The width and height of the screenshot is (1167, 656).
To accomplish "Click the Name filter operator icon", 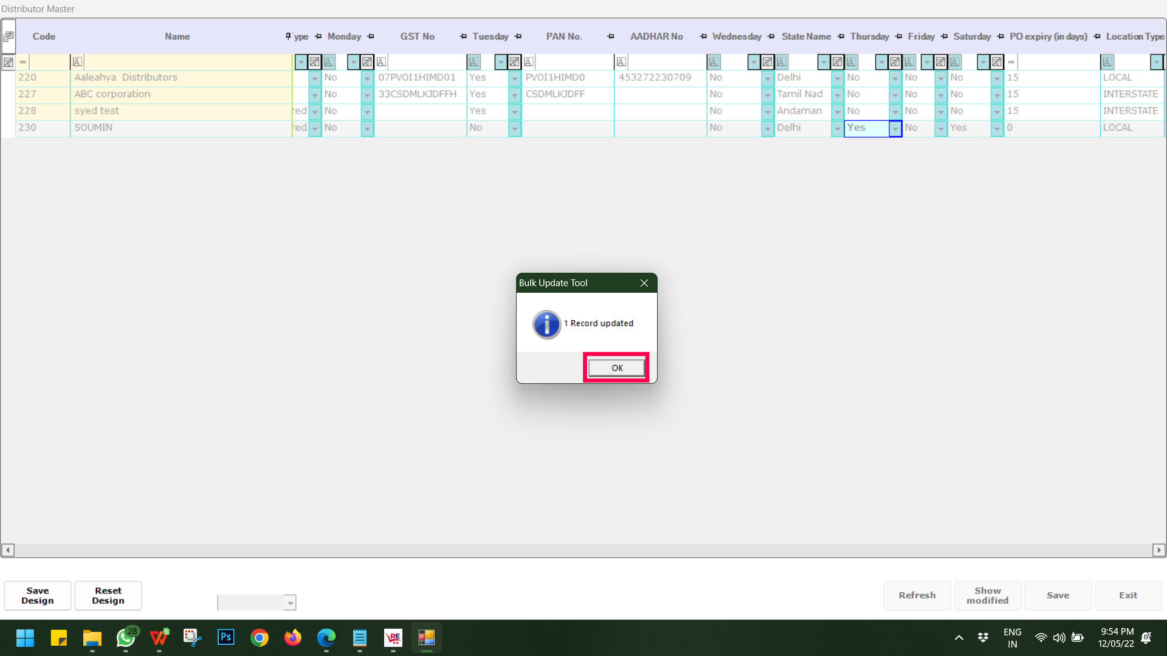I will click(77, 62).
